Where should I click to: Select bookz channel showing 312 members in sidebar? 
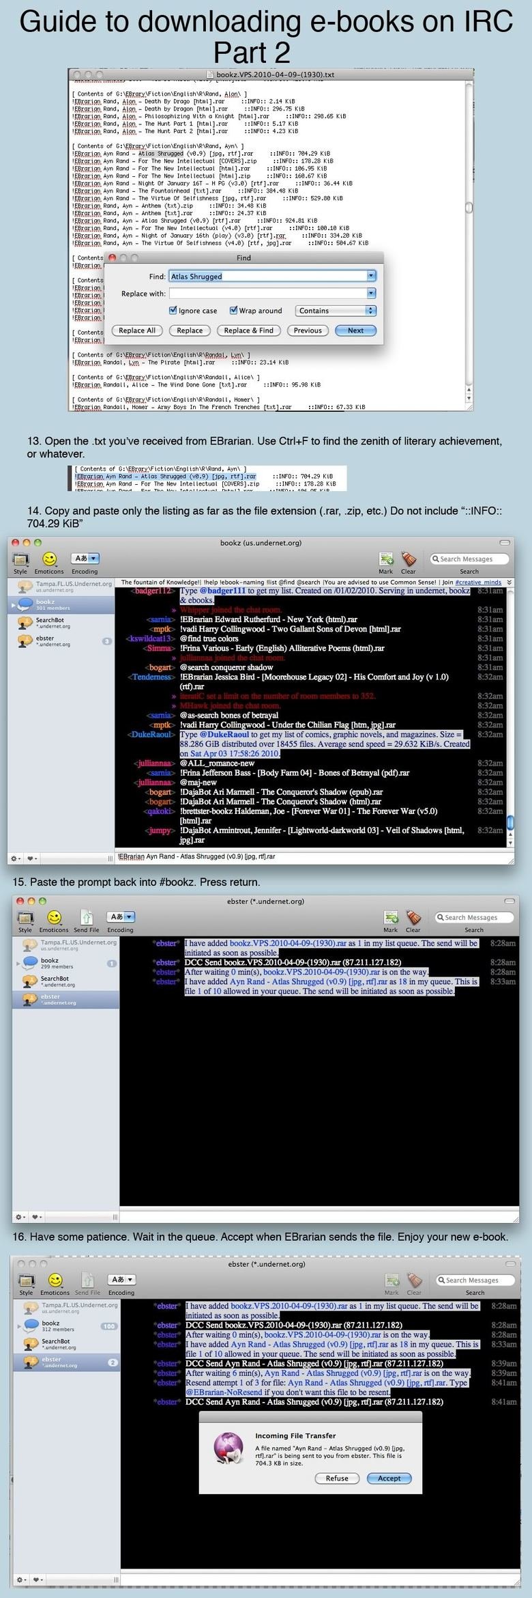point(50,1326)
